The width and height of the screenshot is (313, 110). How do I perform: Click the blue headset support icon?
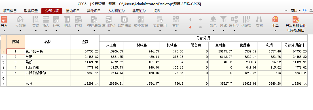tap(304, 11)
